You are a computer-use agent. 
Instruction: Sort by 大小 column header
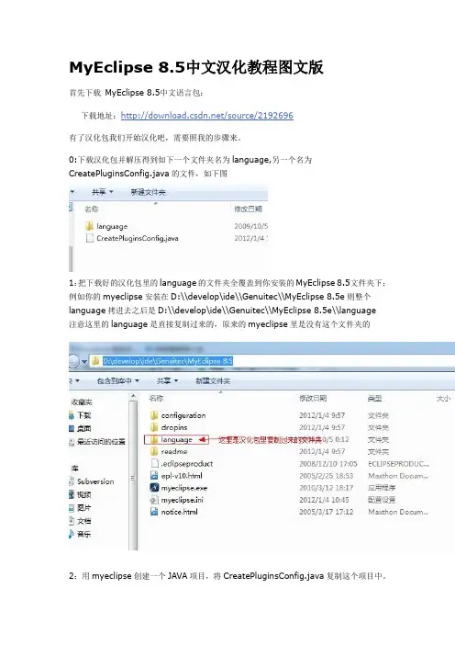(443, 398)
